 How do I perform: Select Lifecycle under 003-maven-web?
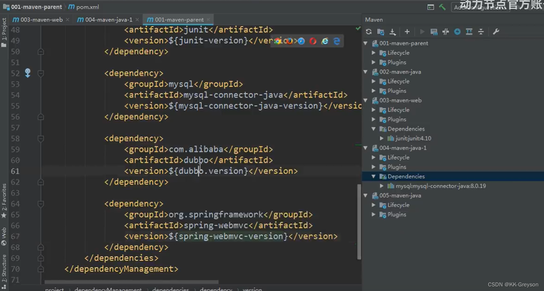[399, 110]
